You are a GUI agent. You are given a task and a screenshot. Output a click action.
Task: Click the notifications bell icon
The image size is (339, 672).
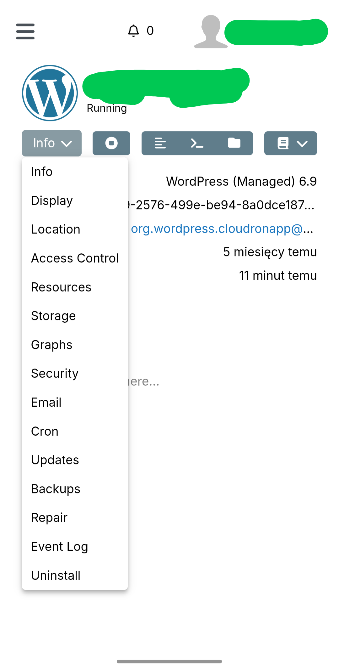(133, 31)
